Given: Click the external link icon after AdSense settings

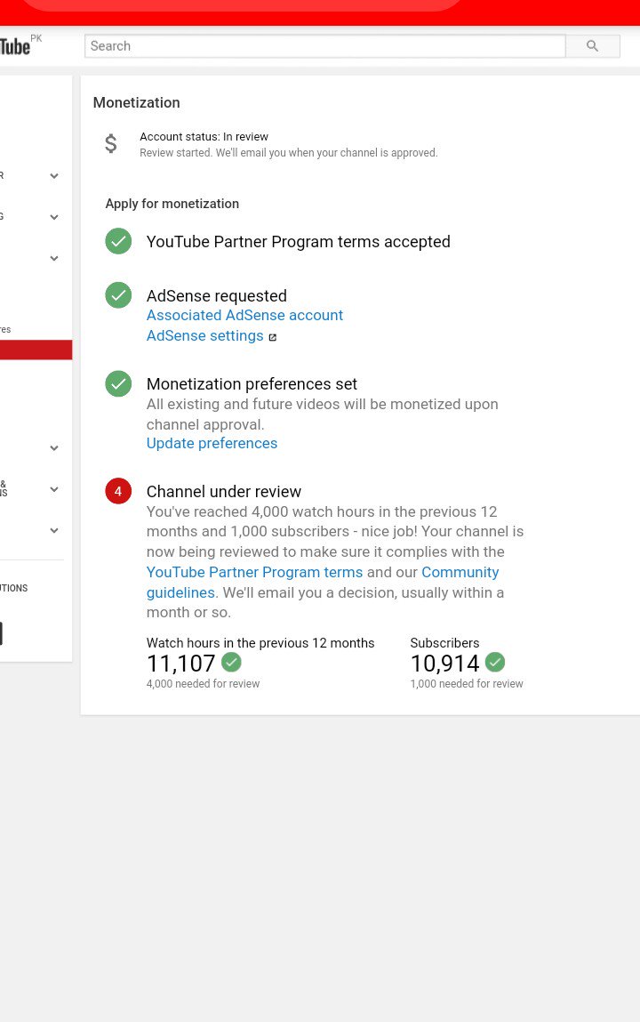Looking at the screenshot, I should [x=273, y=337].
